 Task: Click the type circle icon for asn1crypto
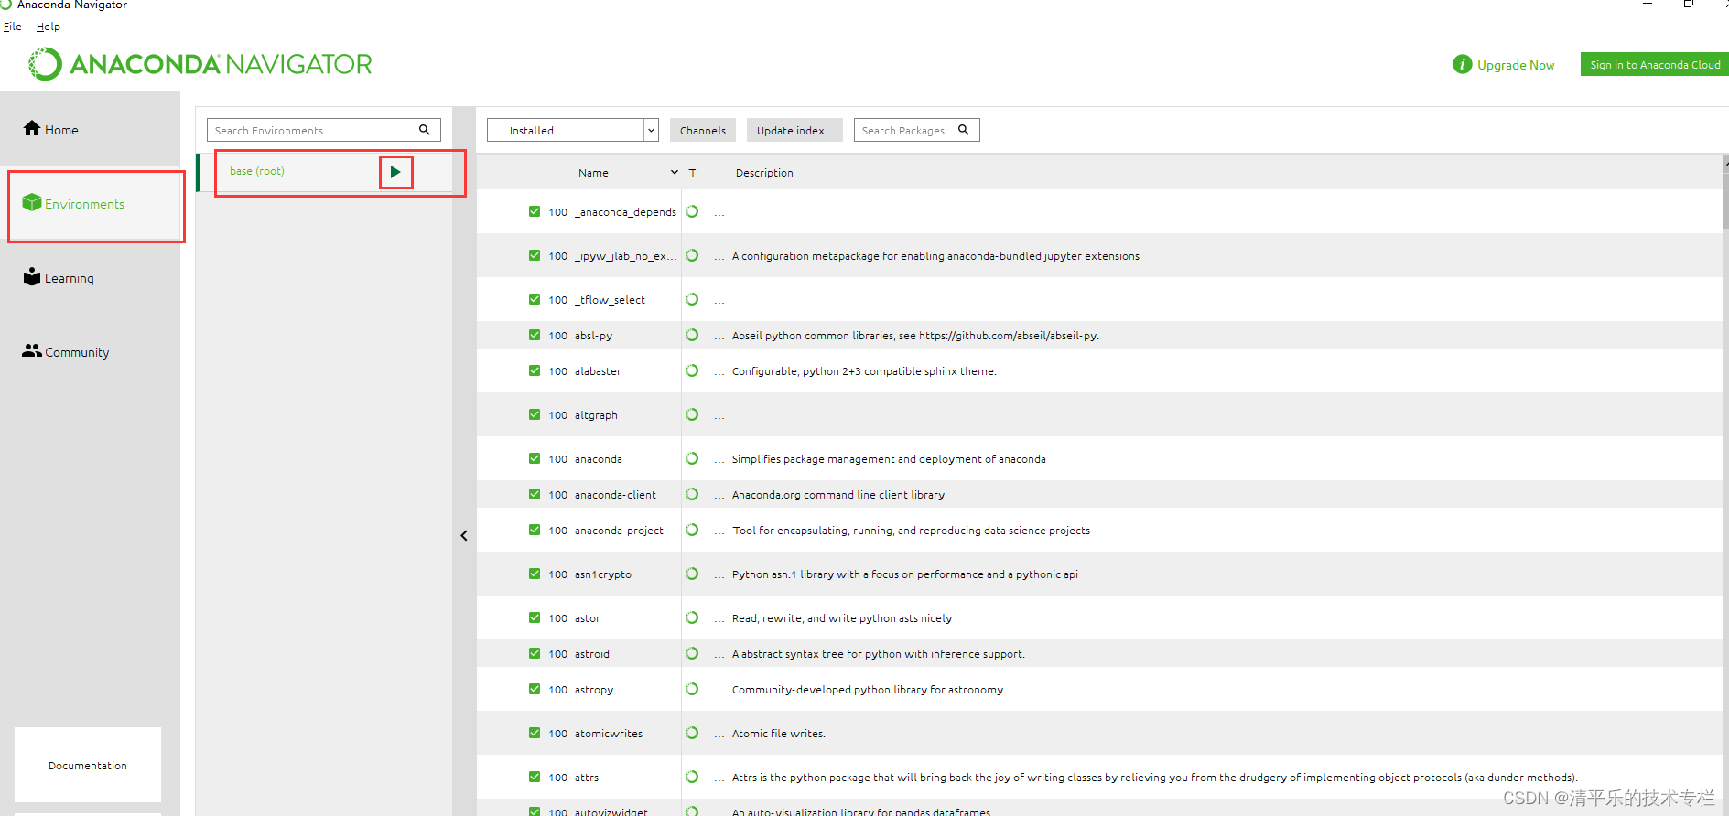(x=692, y=574)
